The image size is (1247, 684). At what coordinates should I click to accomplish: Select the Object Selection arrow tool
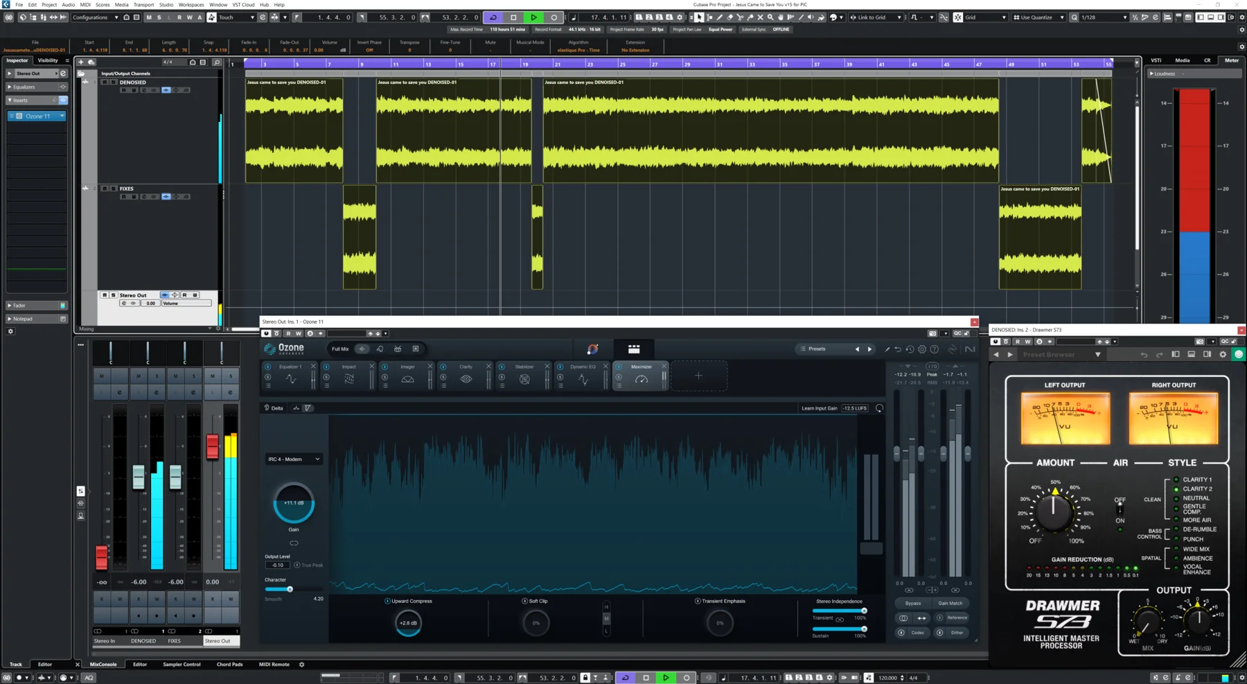(699, 17)
